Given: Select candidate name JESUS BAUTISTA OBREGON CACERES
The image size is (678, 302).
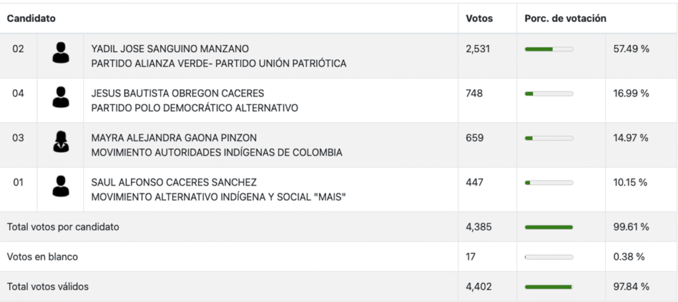Looking at the screenshot, I should coord(177,93).
